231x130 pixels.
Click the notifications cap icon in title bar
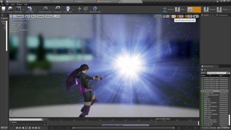(x=217, y=1)
